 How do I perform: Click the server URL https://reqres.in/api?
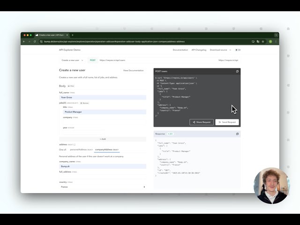[x=228, y=60]
